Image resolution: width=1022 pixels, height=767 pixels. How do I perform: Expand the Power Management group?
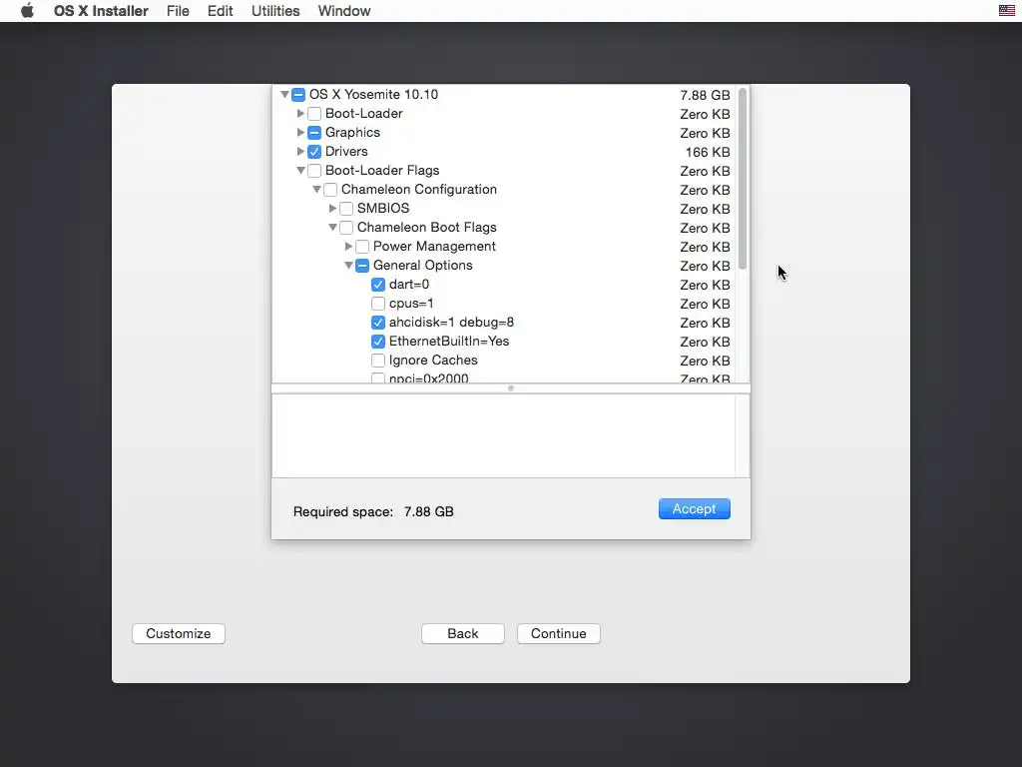(348, 247)
